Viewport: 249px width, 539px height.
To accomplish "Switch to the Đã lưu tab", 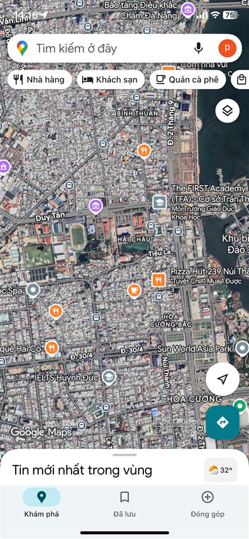I will pos(125,504).
